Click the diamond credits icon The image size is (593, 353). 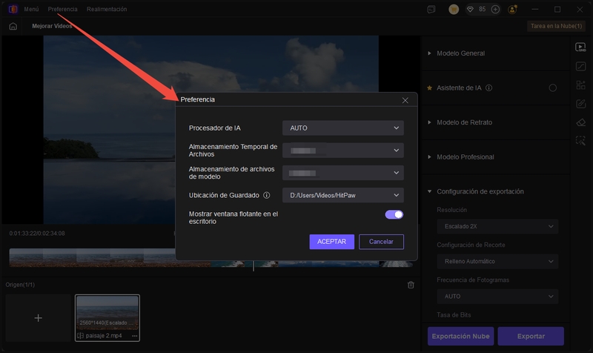tap(470, 10)
